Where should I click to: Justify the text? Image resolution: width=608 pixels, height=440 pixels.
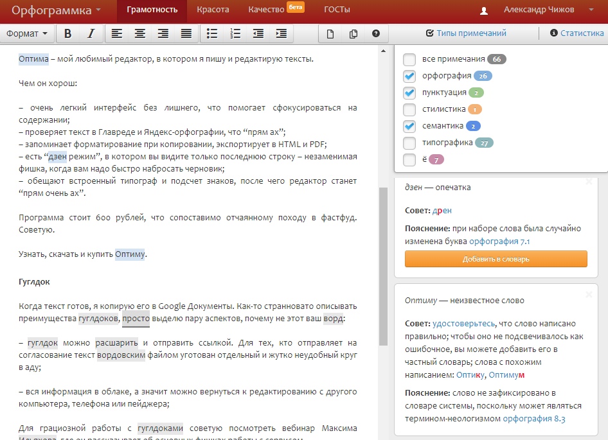(x=186, y=34)
